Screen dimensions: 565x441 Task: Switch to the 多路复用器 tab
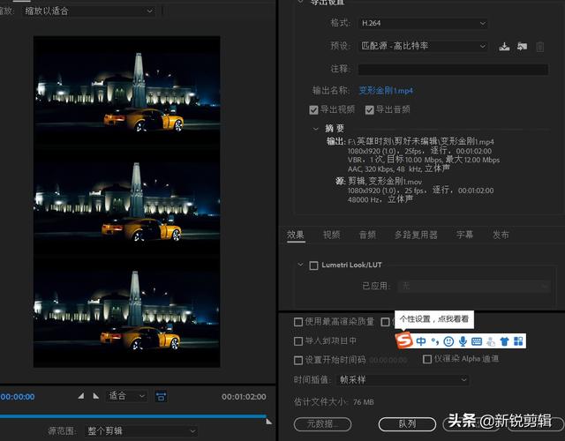pyautogui.click(x=416, y=235)
